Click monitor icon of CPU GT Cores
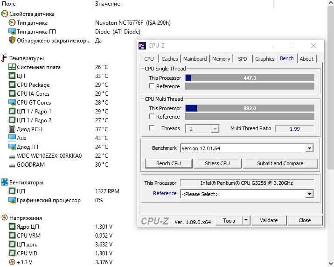The height and width of the screenshot is (267, 334). pos(12,103)
